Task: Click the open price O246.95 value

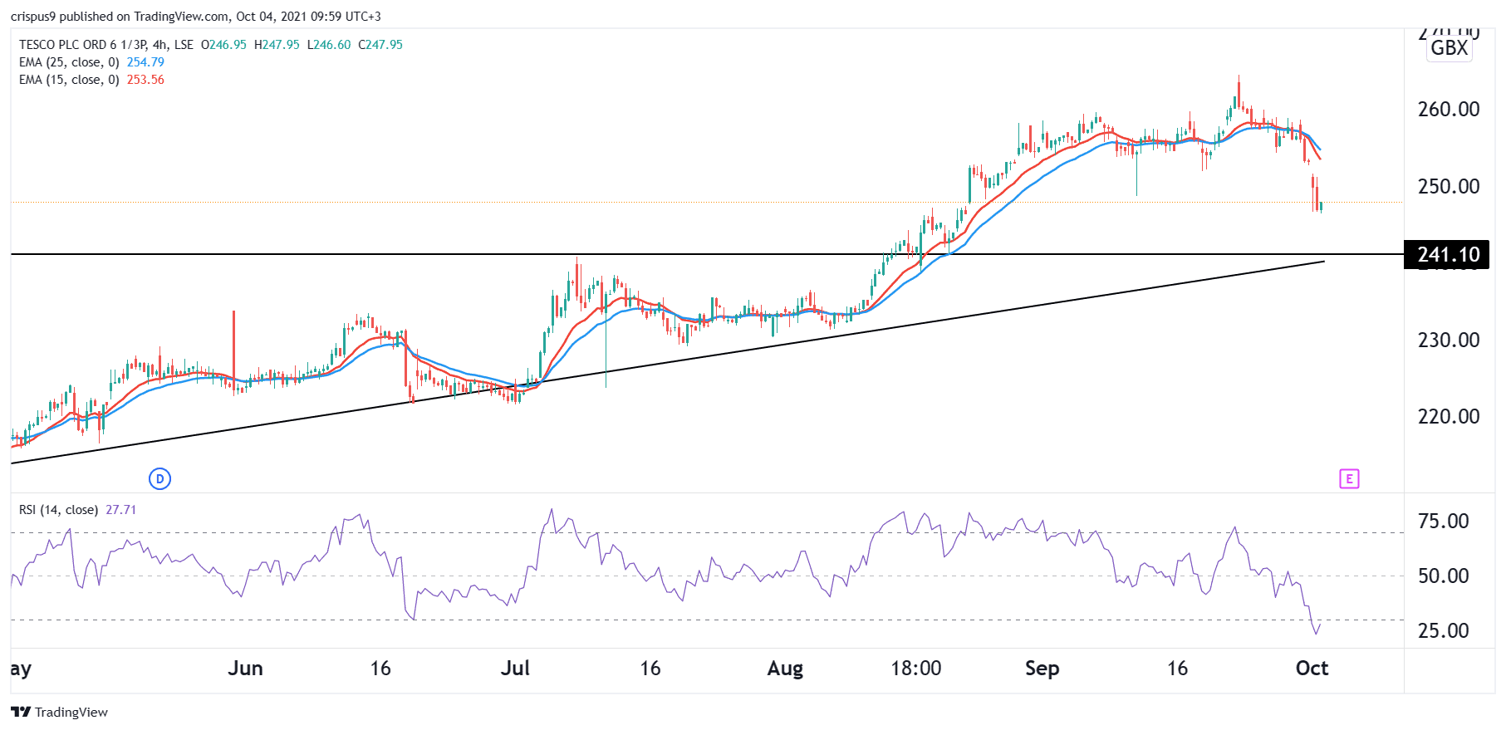Action: coord(223,45)
